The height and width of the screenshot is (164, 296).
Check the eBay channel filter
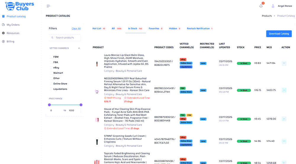point(51,67)
